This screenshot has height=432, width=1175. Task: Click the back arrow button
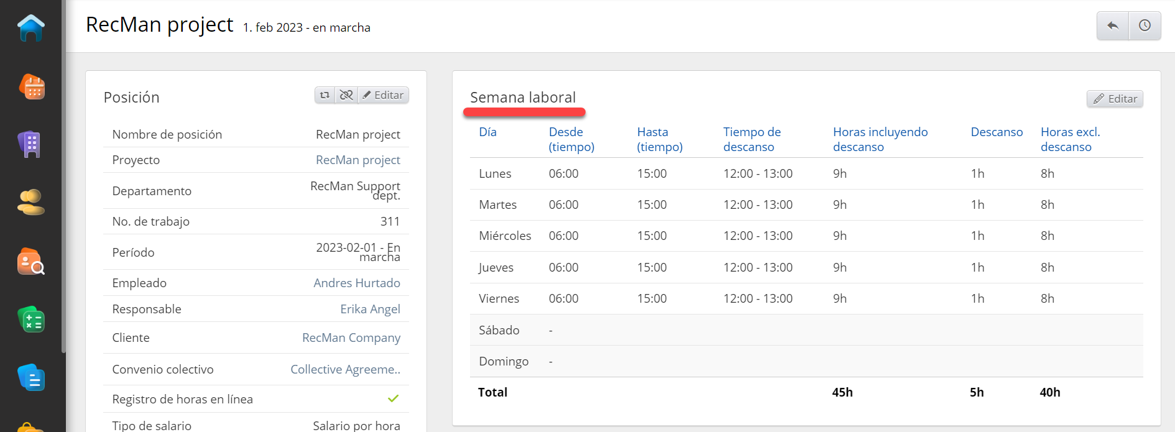1113,26
